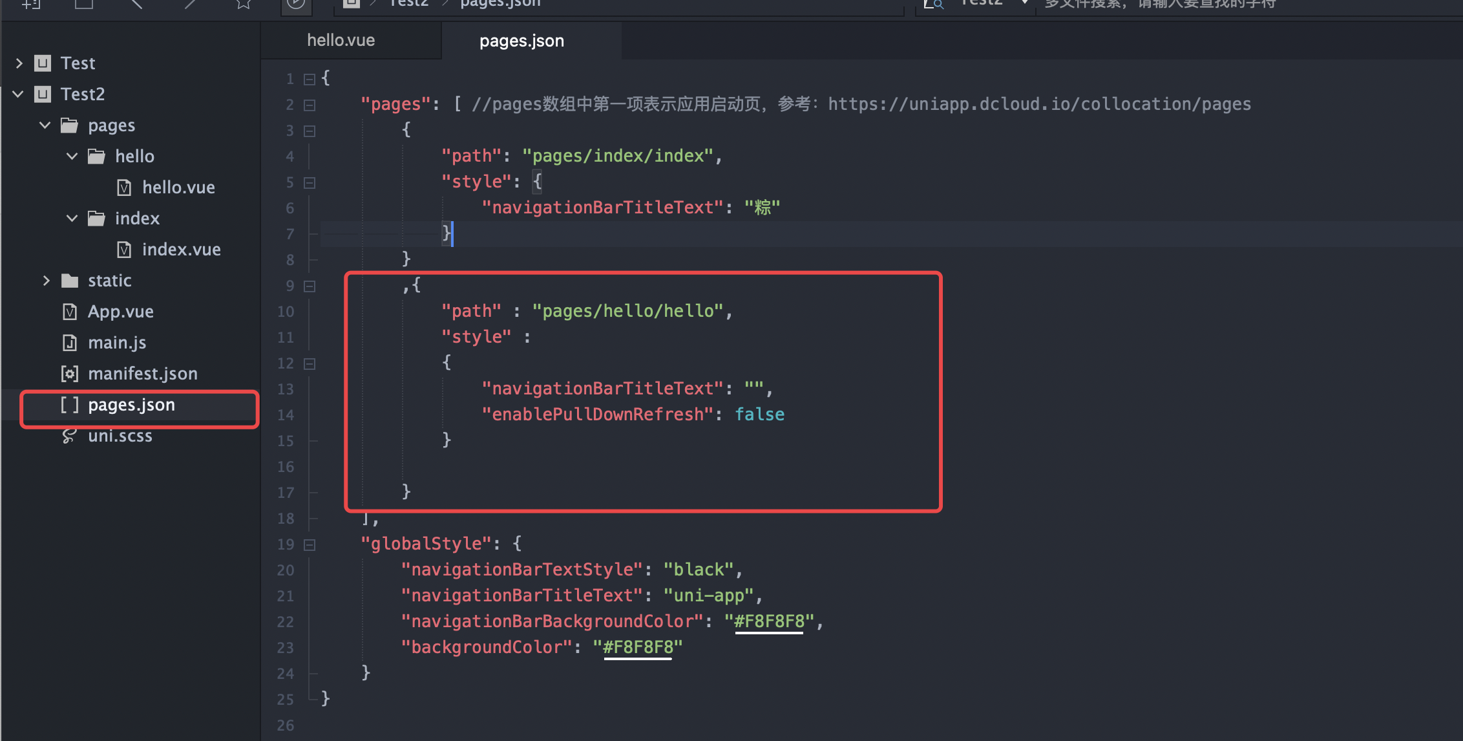The height and width of the screenshot is (741, 1463).
Task: Click the Test project icon
Action: coord(43,63)
